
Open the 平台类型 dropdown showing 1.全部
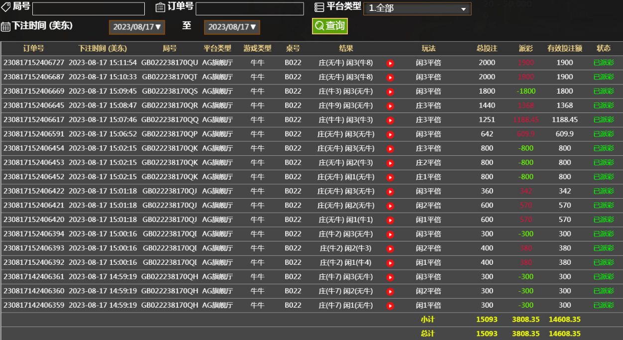417,9
